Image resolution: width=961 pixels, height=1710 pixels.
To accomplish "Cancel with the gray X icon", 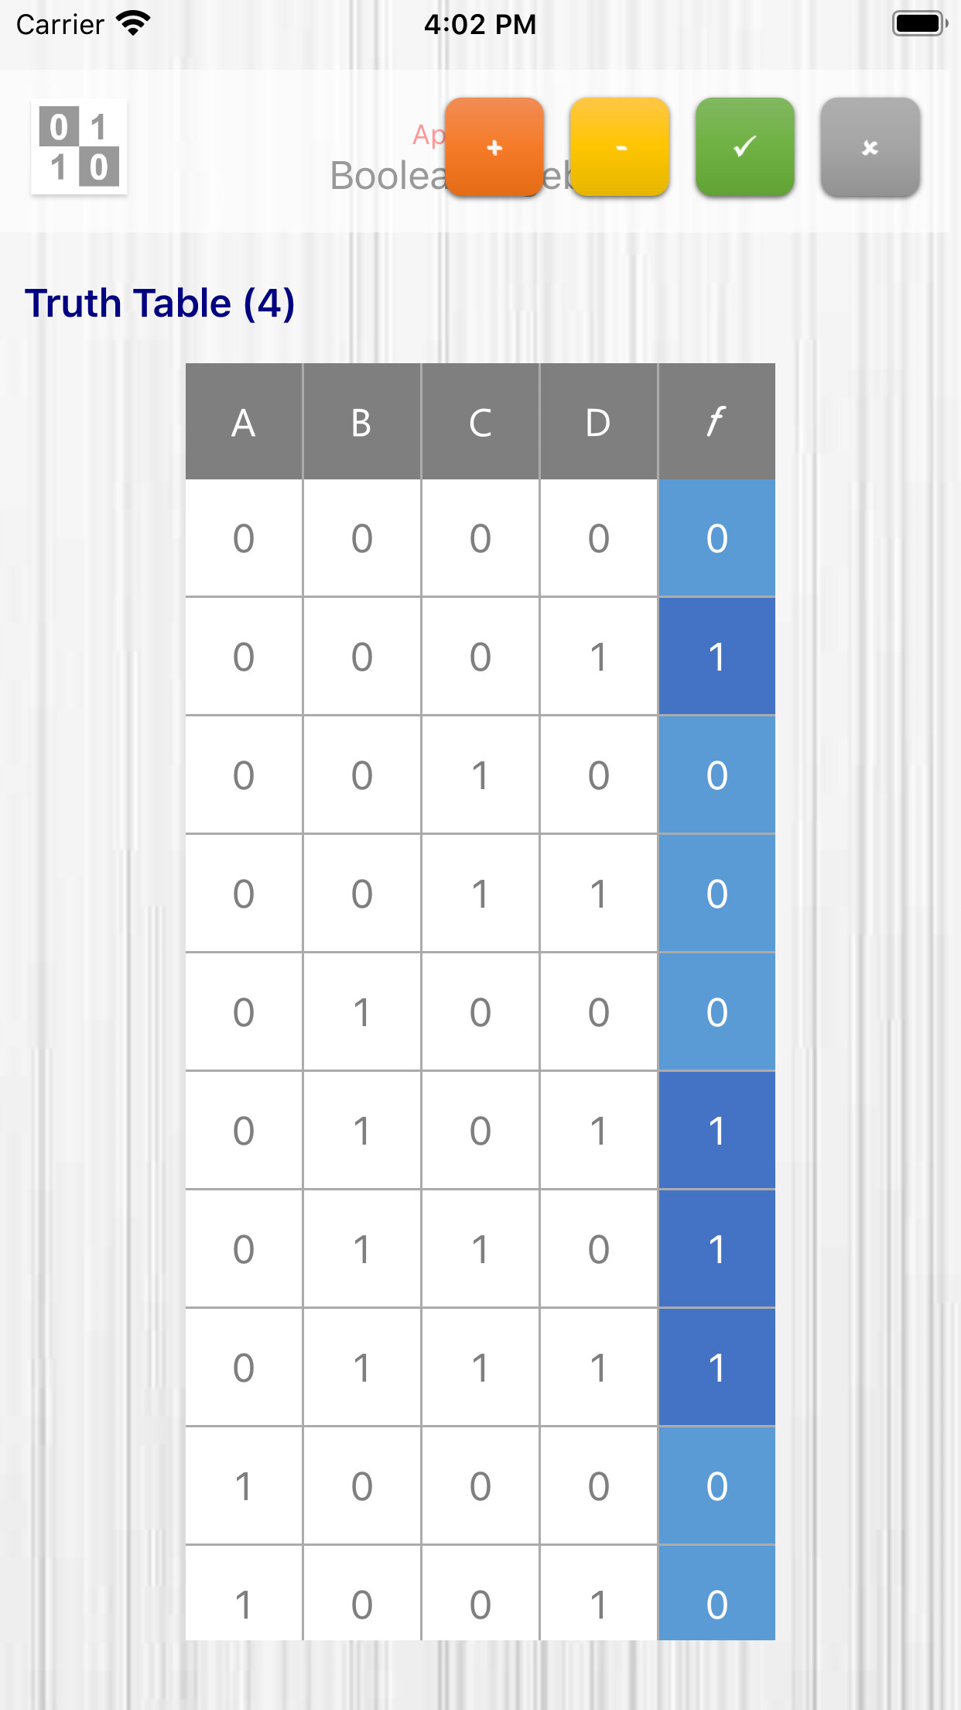I will tap(870, 148).
